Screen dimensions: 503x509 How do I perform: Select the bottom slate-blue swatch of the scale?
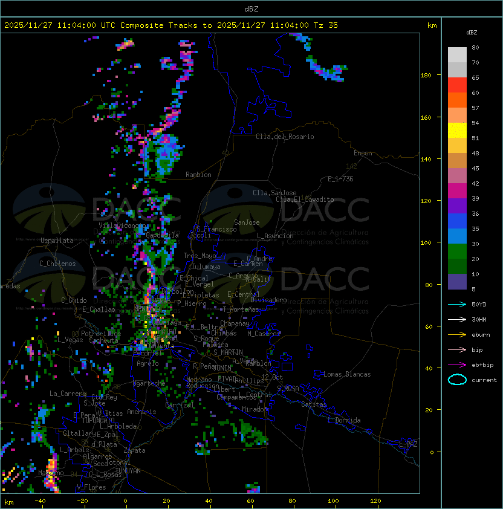(x=457, y=282)
